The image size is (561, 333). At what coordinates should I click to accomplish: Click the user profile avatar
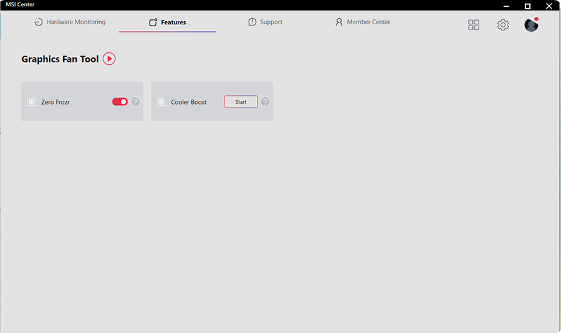point(531,25)
